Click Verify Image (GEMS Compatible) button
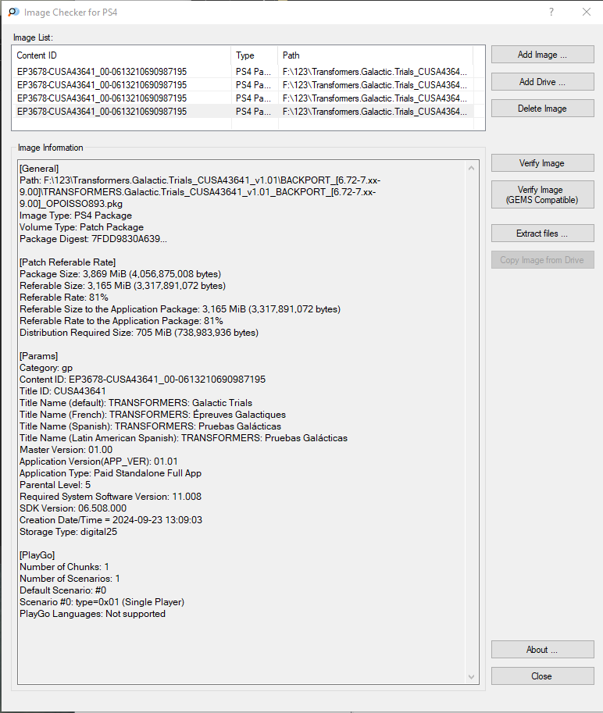This screenshot has height=713, width=603. point(543,194)
